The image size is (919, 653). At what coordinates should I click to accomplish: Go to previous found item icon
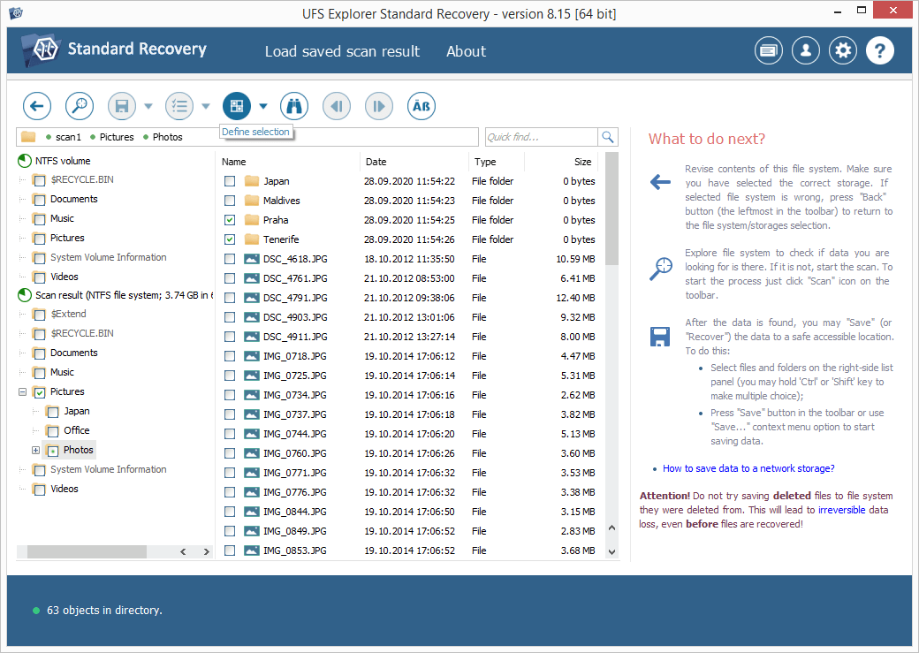coord(337,106)
